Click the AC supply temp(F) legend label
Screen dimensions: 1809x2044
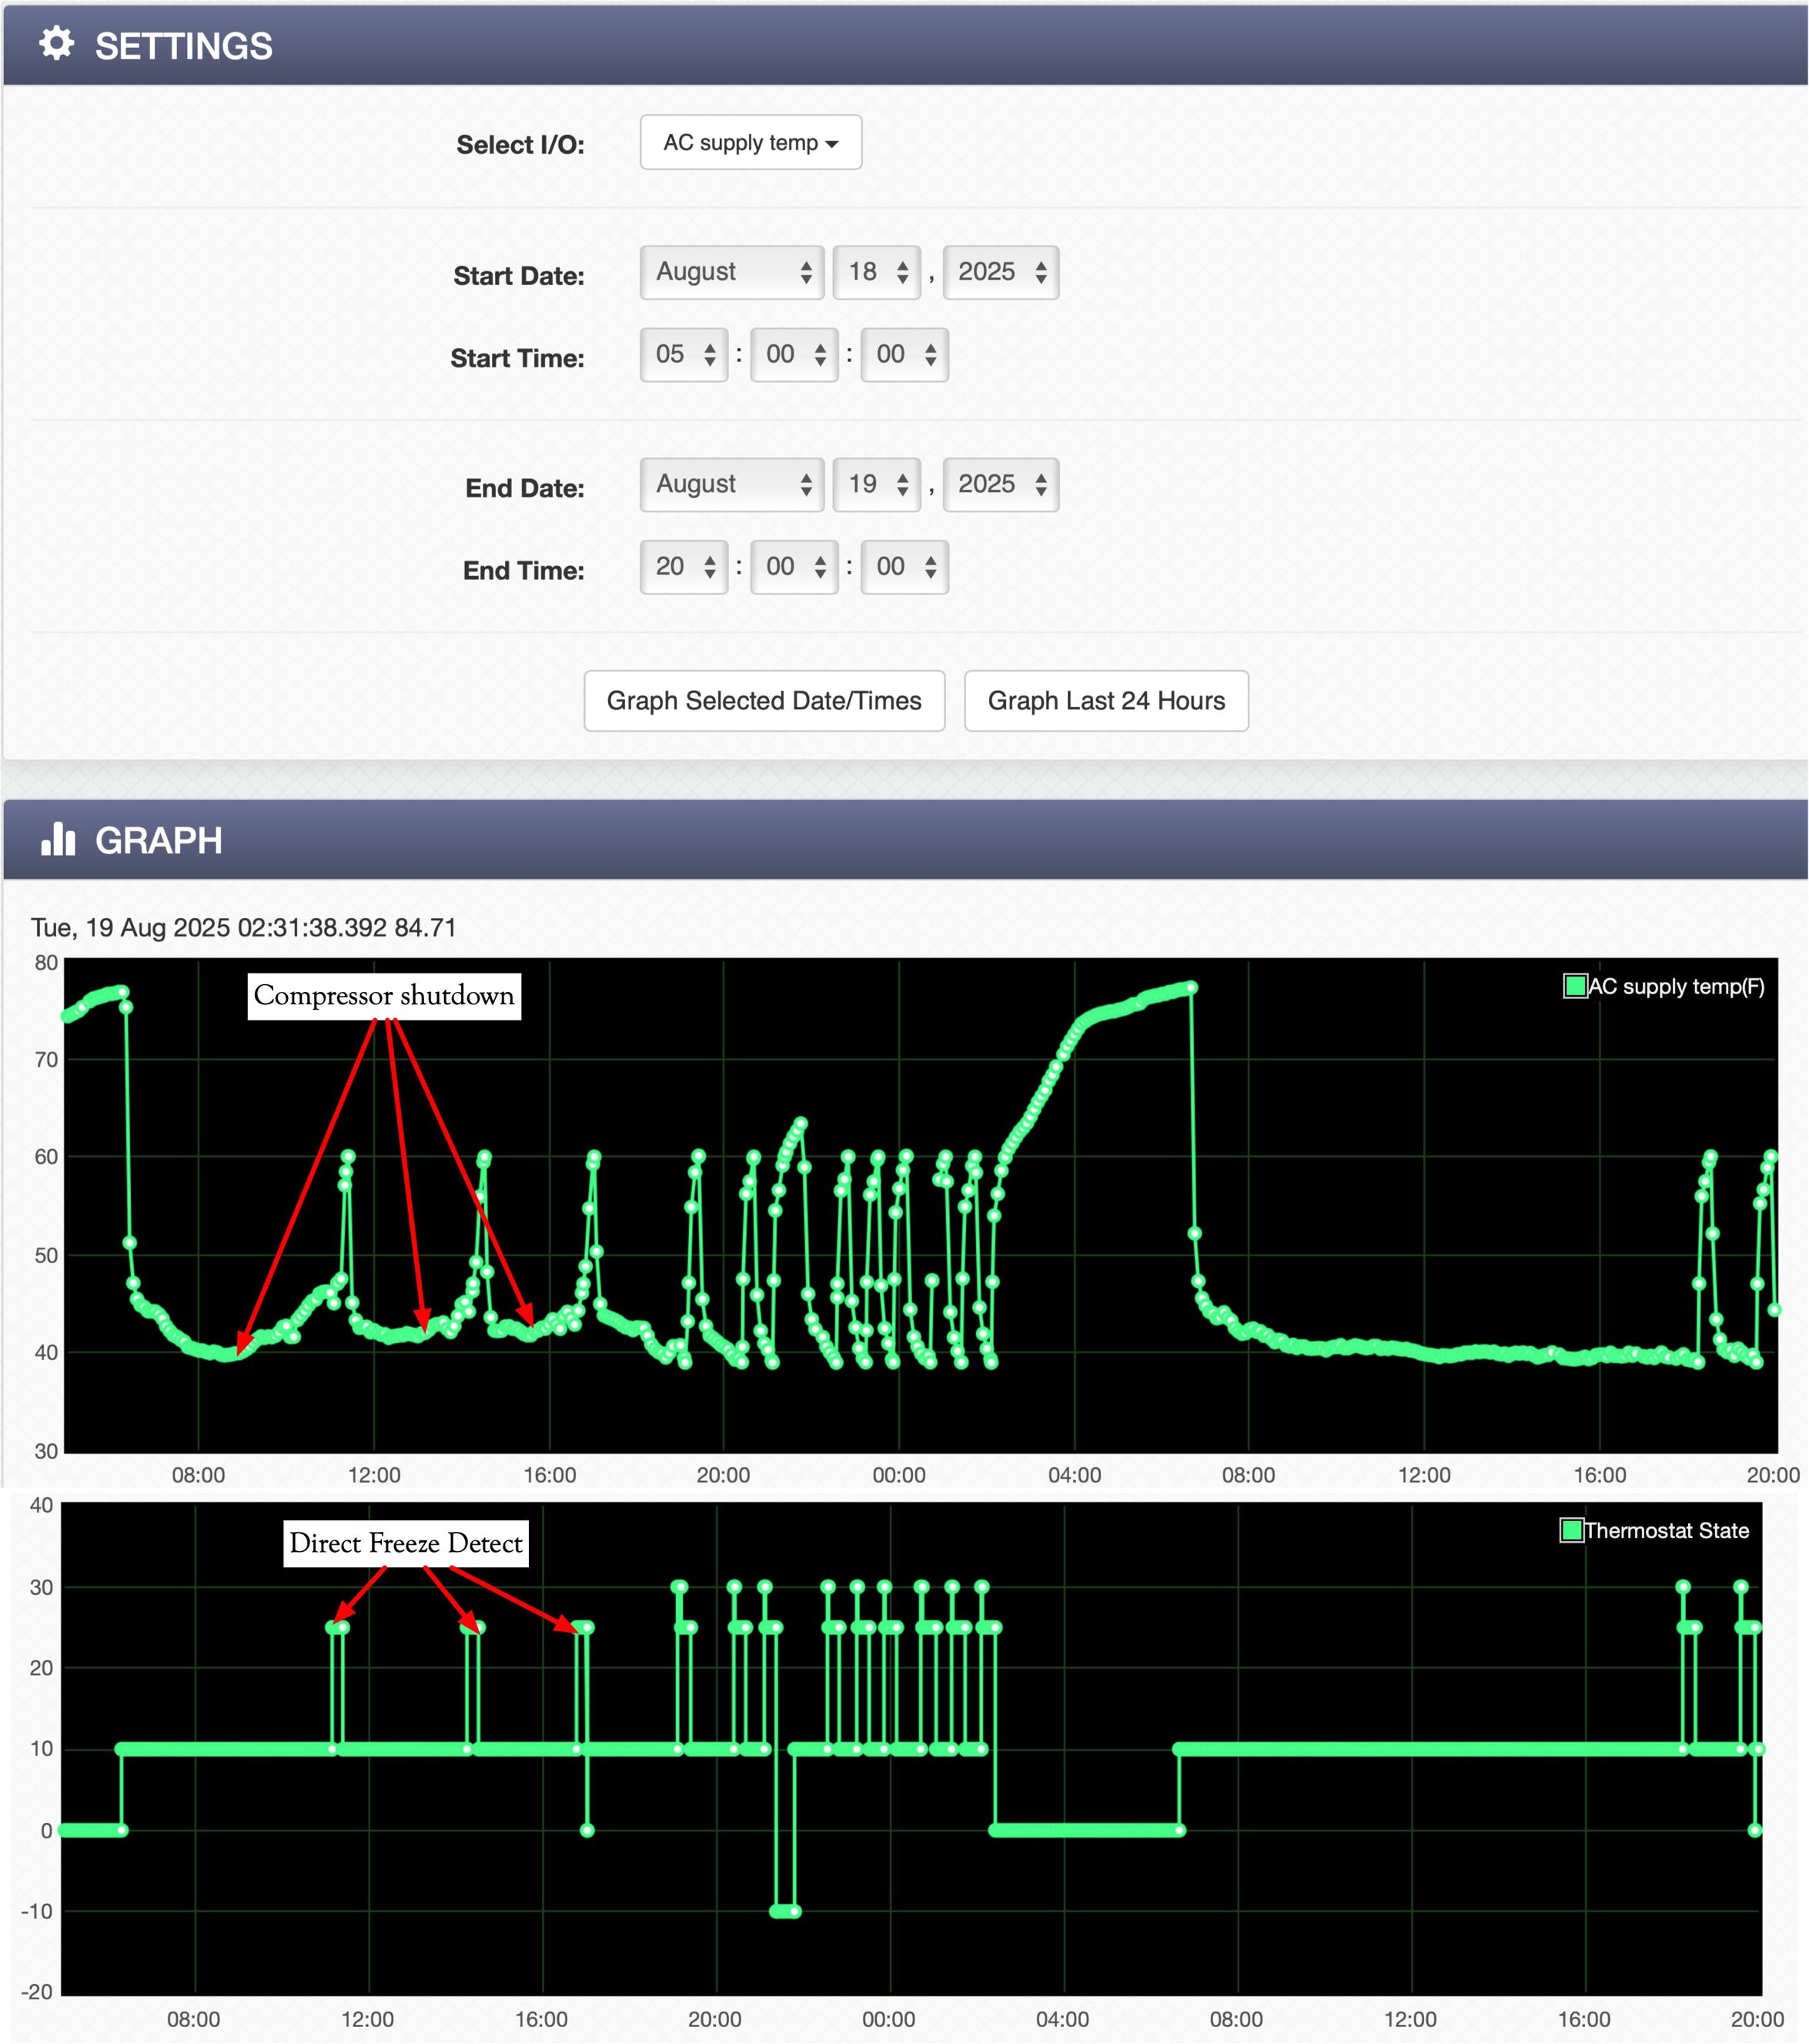coord(1677,986)
